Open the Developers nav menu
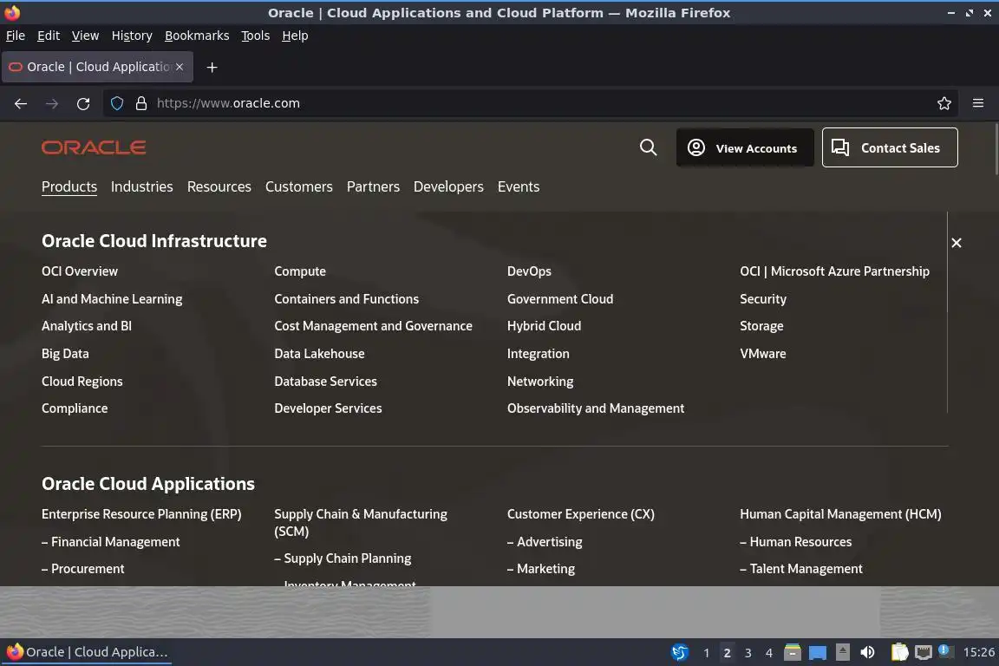 click(448, 186)
